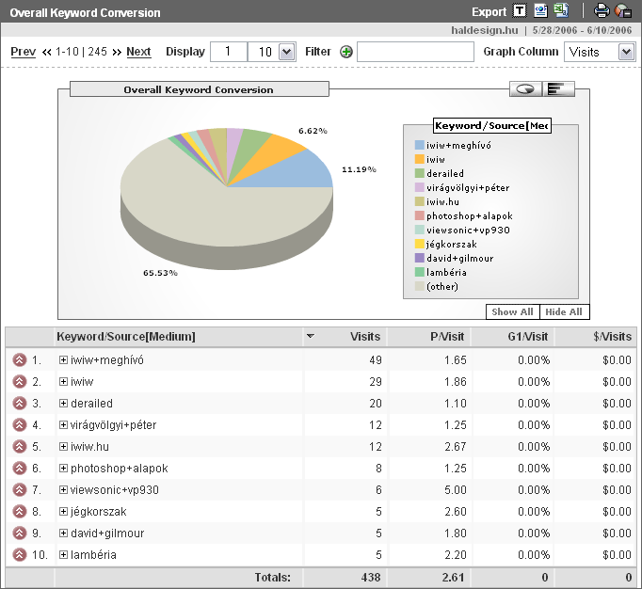642x589 pixels.
Task: Go to Next page of results
Action: click(138, 52)
